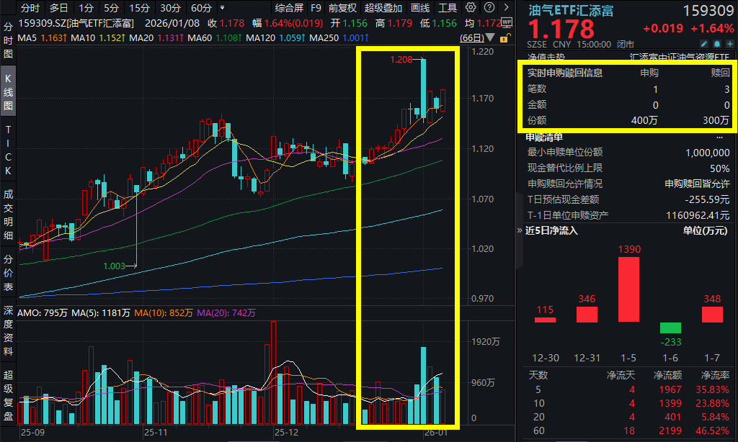Click the 1390 red net inflow bar for 1-5
This screenshot has width=738, height=442.
point(628,289)
